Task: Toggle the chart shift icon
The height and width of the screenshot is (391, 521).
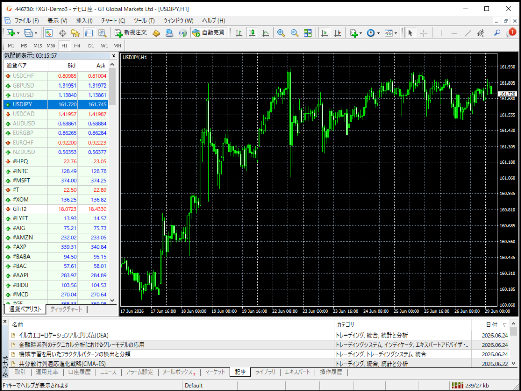Action: 338,33
